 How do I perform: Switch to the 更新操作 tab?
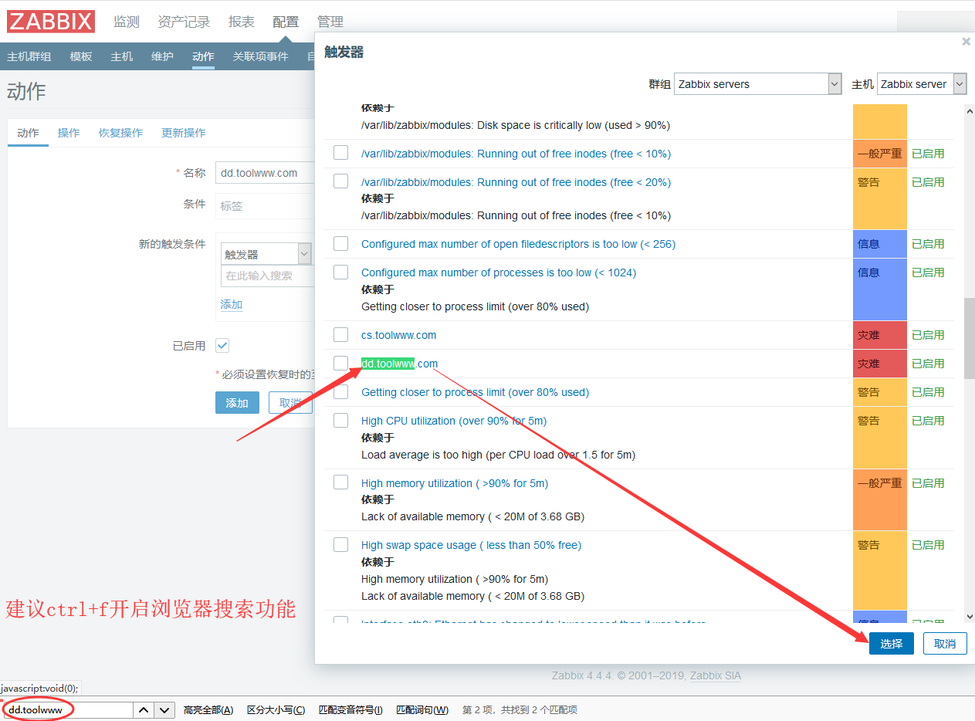pos(184,133)
